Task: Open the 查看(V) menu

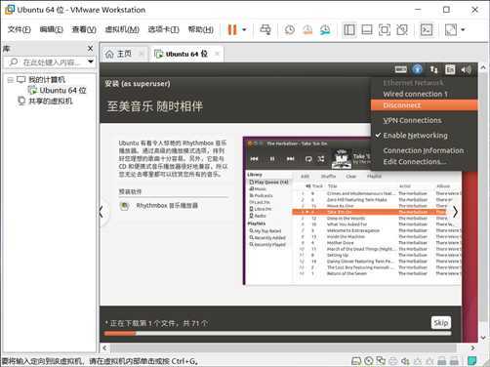Action: pyautogui.click(x=84, y=29)
